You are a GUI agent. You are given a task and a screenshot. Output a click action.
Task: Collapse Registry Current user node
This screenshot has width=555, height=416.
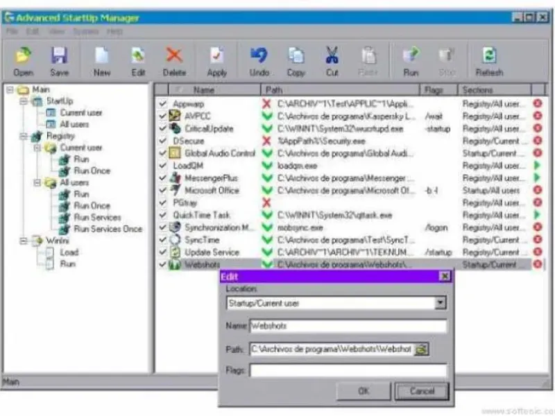tap(37, 148)
